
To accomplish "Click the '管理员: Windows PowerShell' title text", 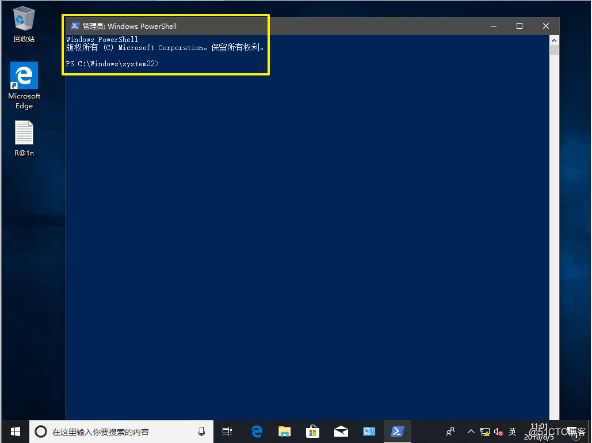I will click(129, 26).
